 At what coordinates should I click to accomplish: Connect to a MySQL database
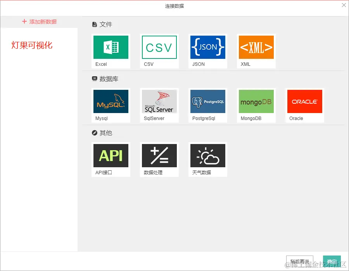pyautogui.click(x=111, y=101)
